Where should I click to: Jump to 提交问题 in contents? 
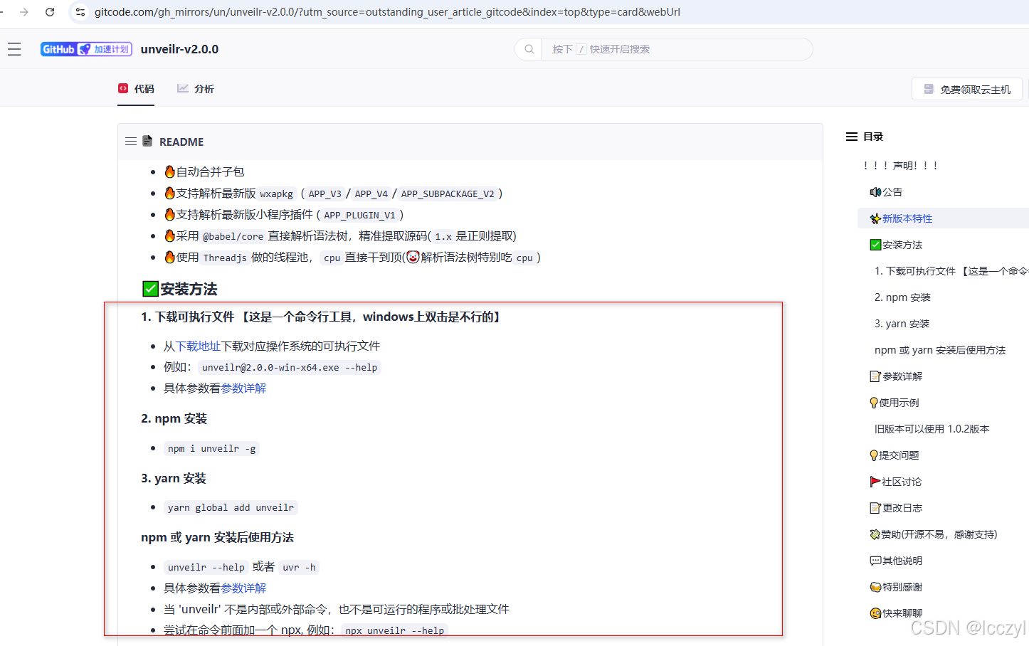click(x=895, y=455)
